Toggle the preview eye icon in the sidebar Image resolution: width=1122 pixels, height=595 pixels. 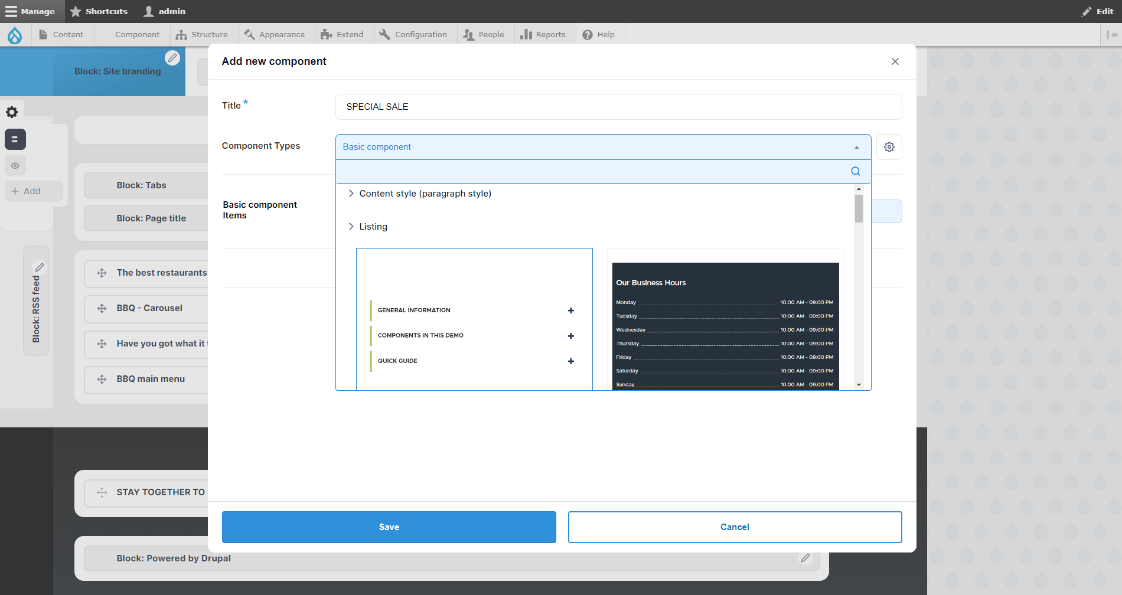(x=15, y=166)
